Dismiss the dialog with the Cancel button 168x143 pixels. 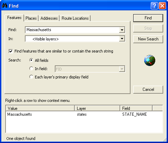tap(148, 89)
